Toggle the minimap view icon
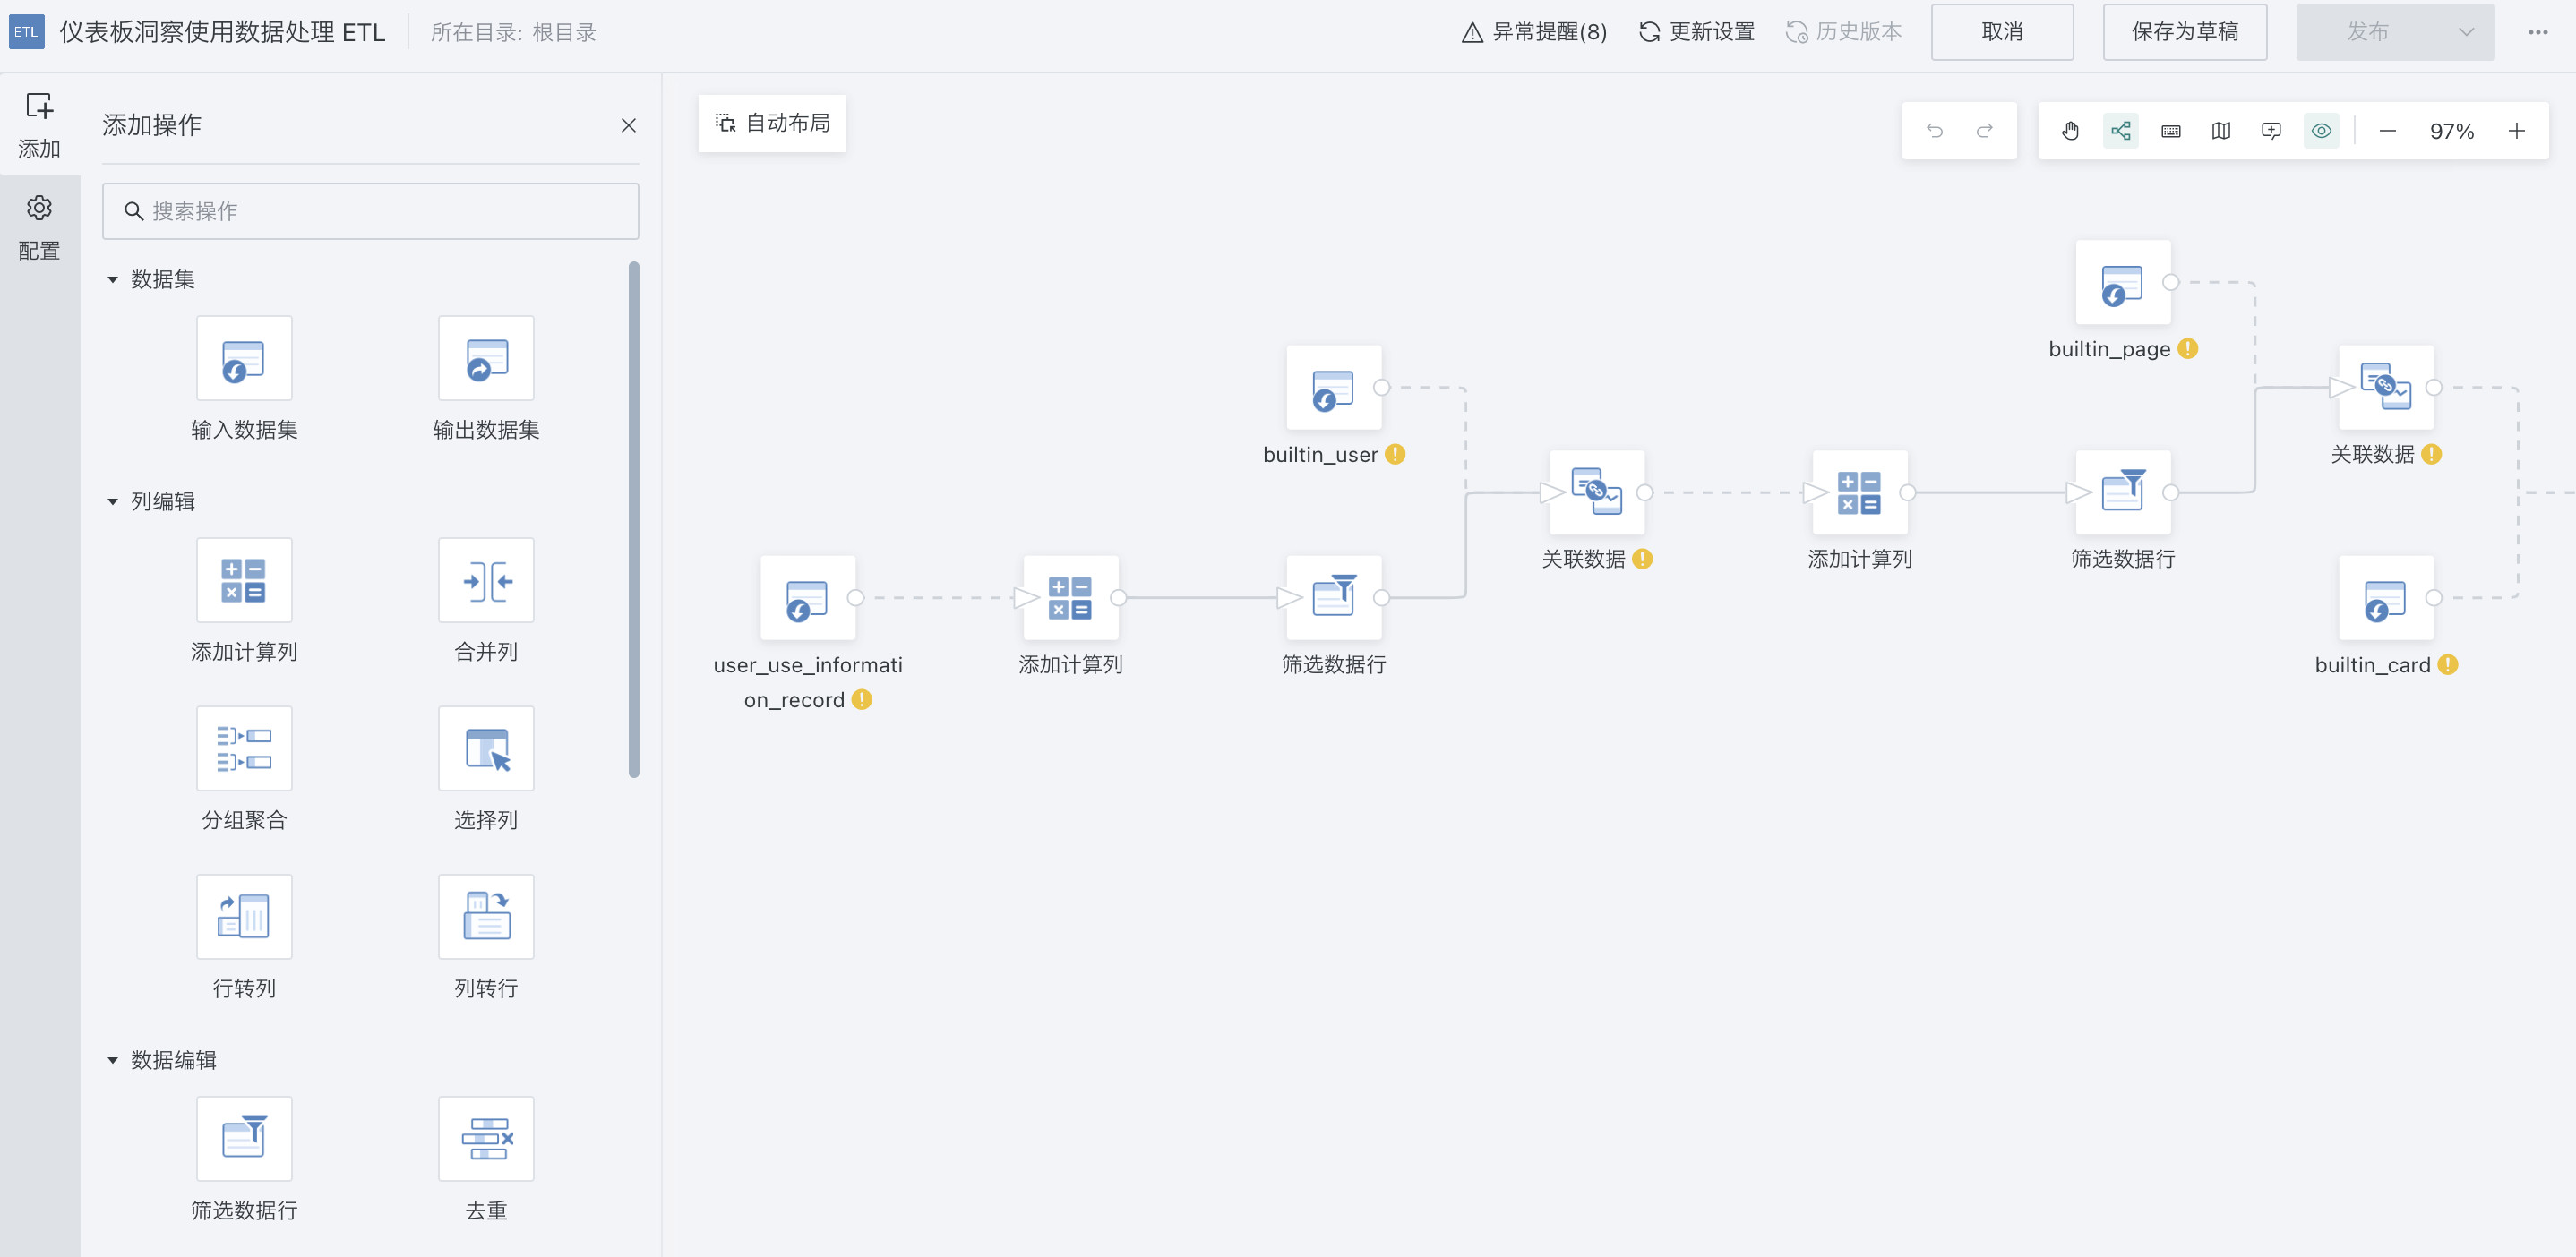Viewport: 2576px width, 1257px height. coord(2220,131)
